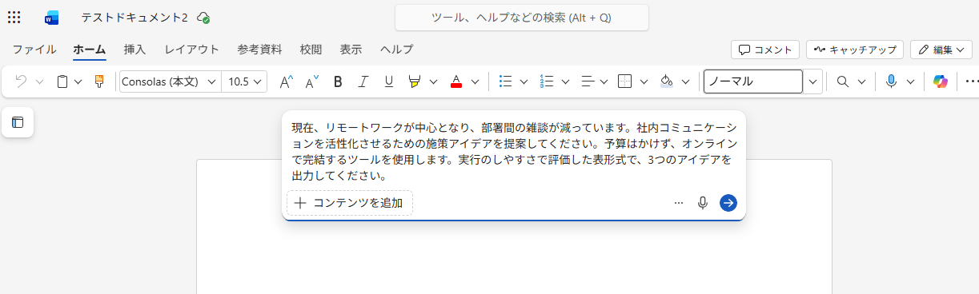Select the format painter brush
The height and width of the screenshot is (294, 979).
pos(99,81)
